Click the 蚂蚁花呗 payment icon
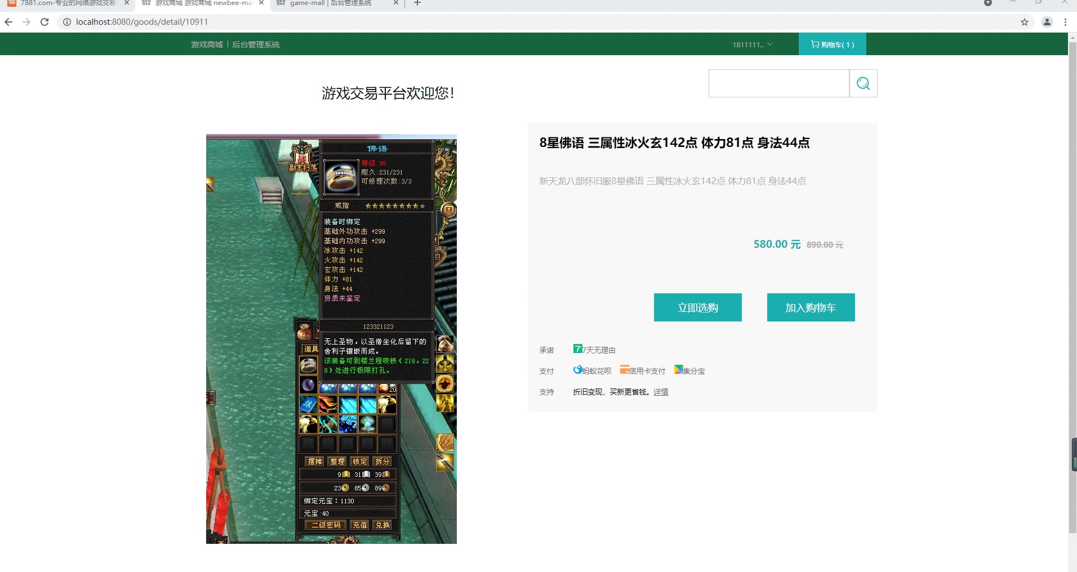The width and height of the screenshot is (1077, 572). (577, 370)
